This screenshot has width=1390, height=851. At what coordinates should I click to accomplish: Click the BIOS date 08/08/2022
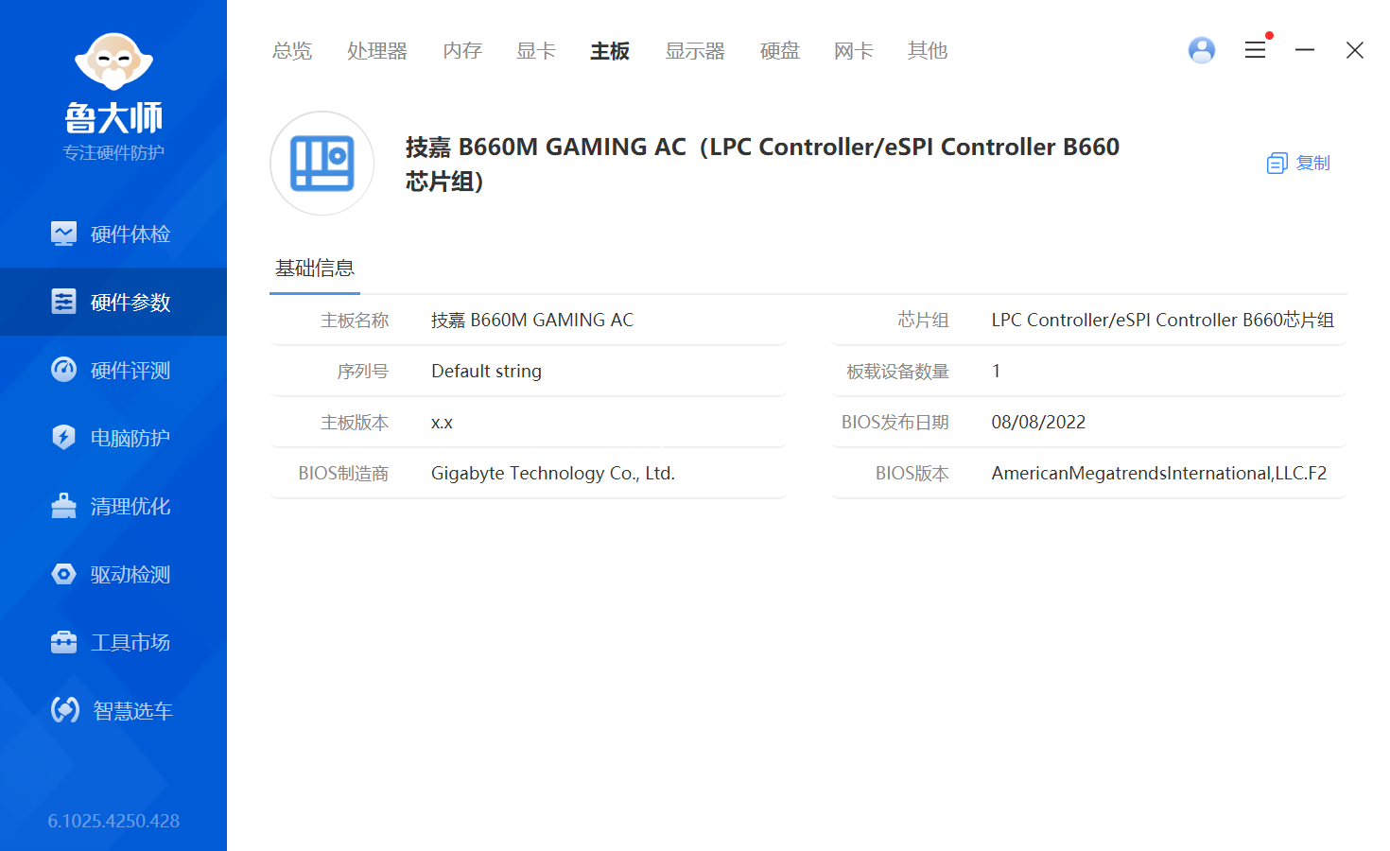(x=1038, y=422)
